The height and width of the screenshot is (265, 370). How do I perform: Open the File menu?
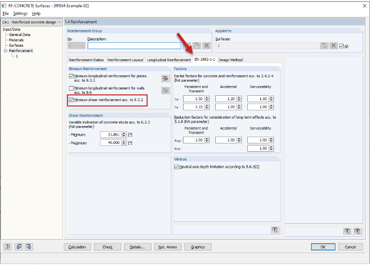(x=6, y=14)
